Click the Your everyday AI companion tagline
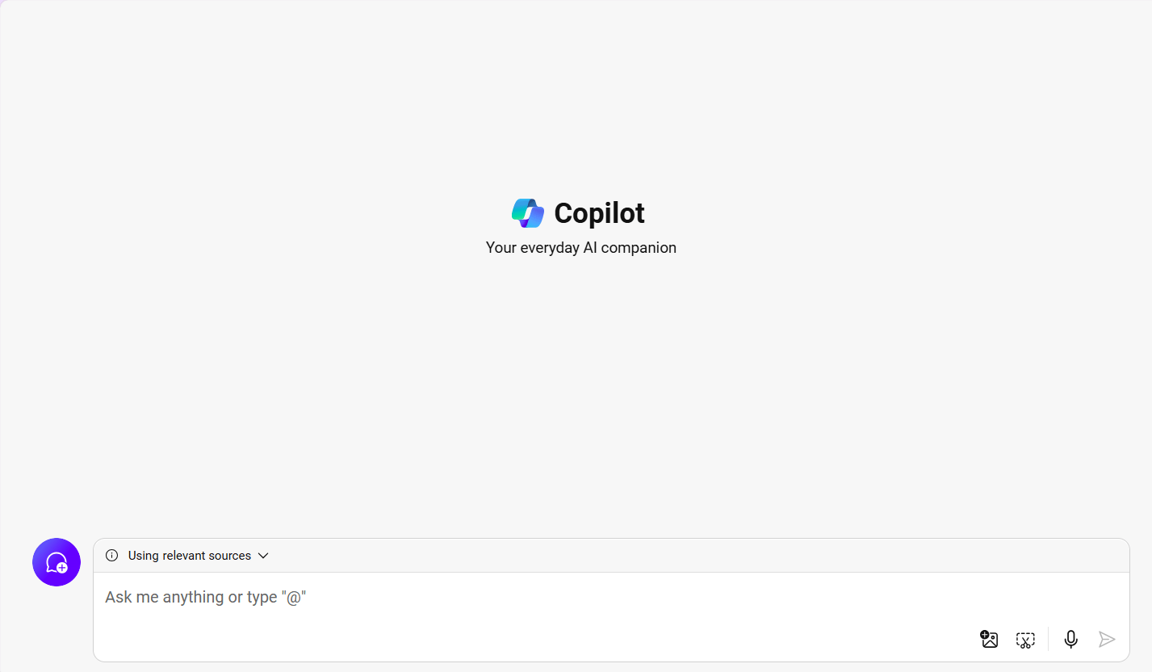 point(581,248)
